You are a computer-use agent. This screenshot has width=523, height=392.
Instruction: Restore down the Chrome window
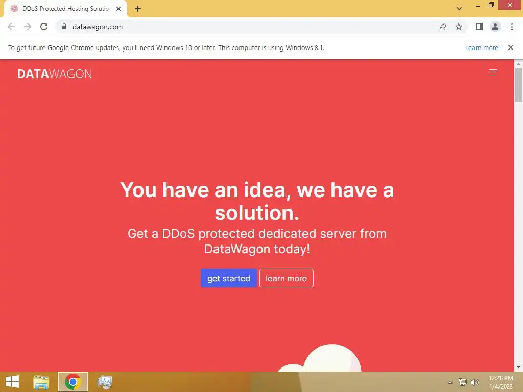click(491, 5)
